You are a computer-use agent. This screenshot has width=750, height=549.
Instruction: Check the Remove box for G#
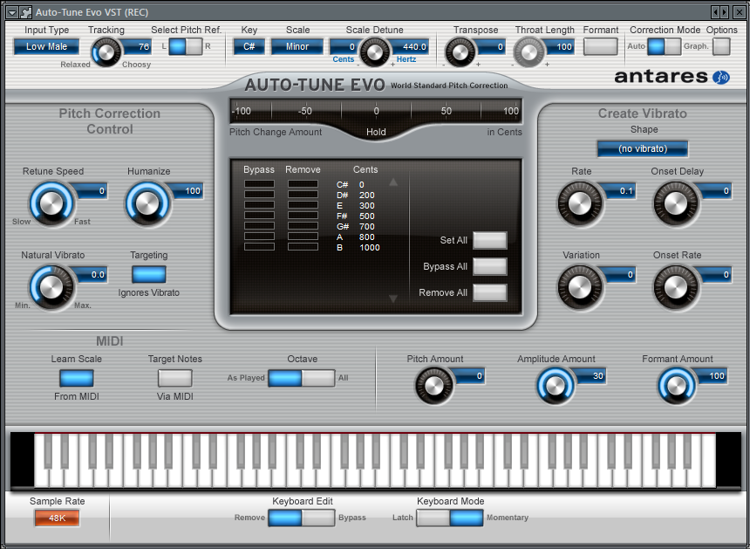pyautogui.click(x=303, y=226)
